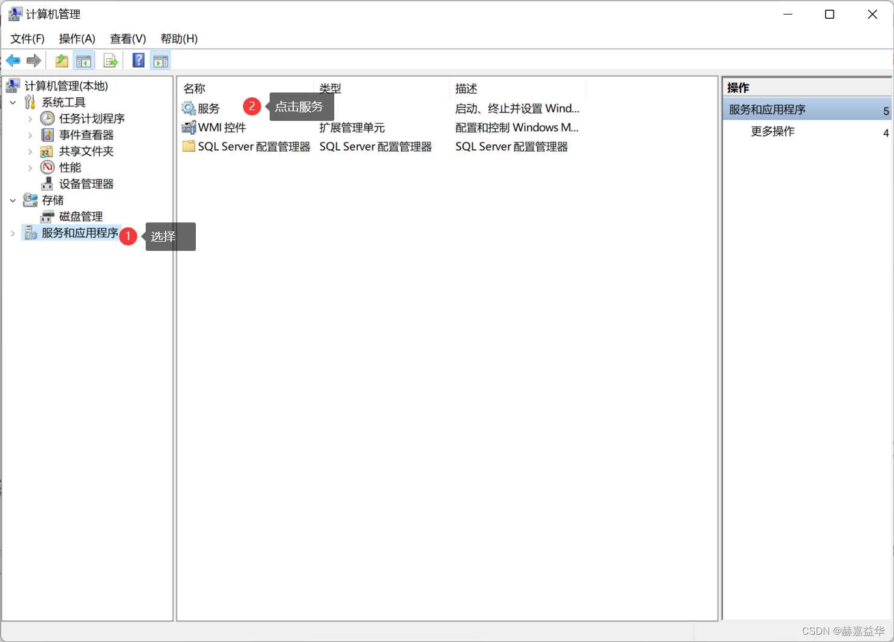Screen dimensions: 894x642
Task: Open Help via the question mark icon
Action: coord(138,60)
